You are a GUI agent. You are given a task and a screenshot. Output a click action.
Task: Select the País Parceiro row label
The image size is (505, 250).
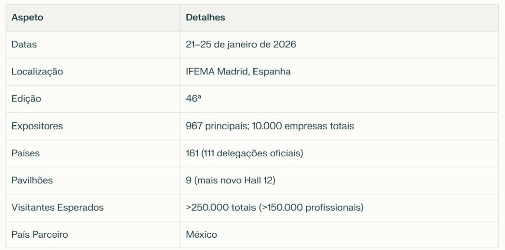coord(39,235)
